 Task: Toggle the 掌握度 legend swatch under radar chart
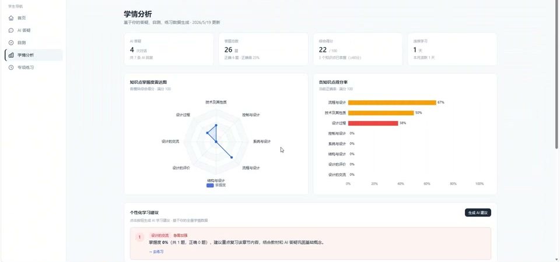pos(210,185)
